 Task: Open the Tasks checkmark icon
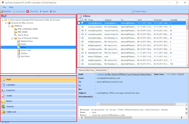point(3,96)
